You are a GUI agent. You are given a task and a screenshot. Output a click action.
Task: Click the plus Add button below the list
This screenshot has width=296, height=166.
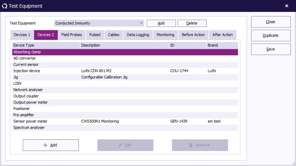(x=51, y=145)
